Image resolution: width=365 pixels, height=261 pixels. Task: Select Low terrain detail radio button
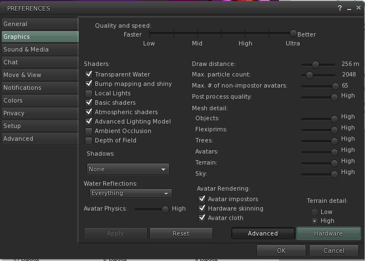tap(315, 212)
